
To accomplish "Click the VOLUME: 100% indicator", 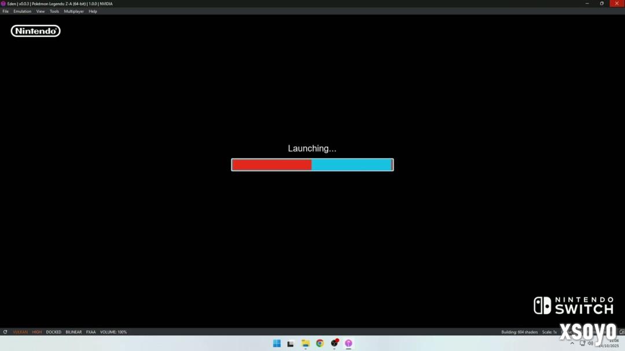I will (x=113, y=332).
